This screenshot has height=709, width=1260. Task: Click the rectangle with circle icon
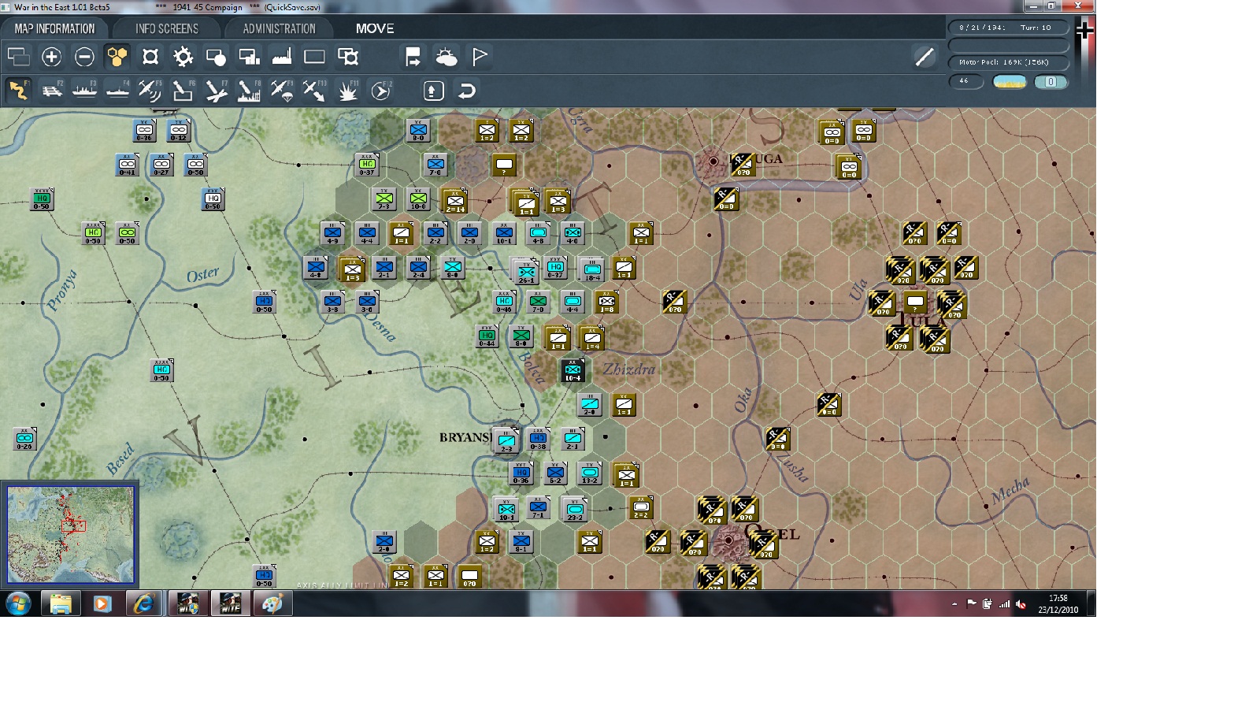[x=216, y=57]
